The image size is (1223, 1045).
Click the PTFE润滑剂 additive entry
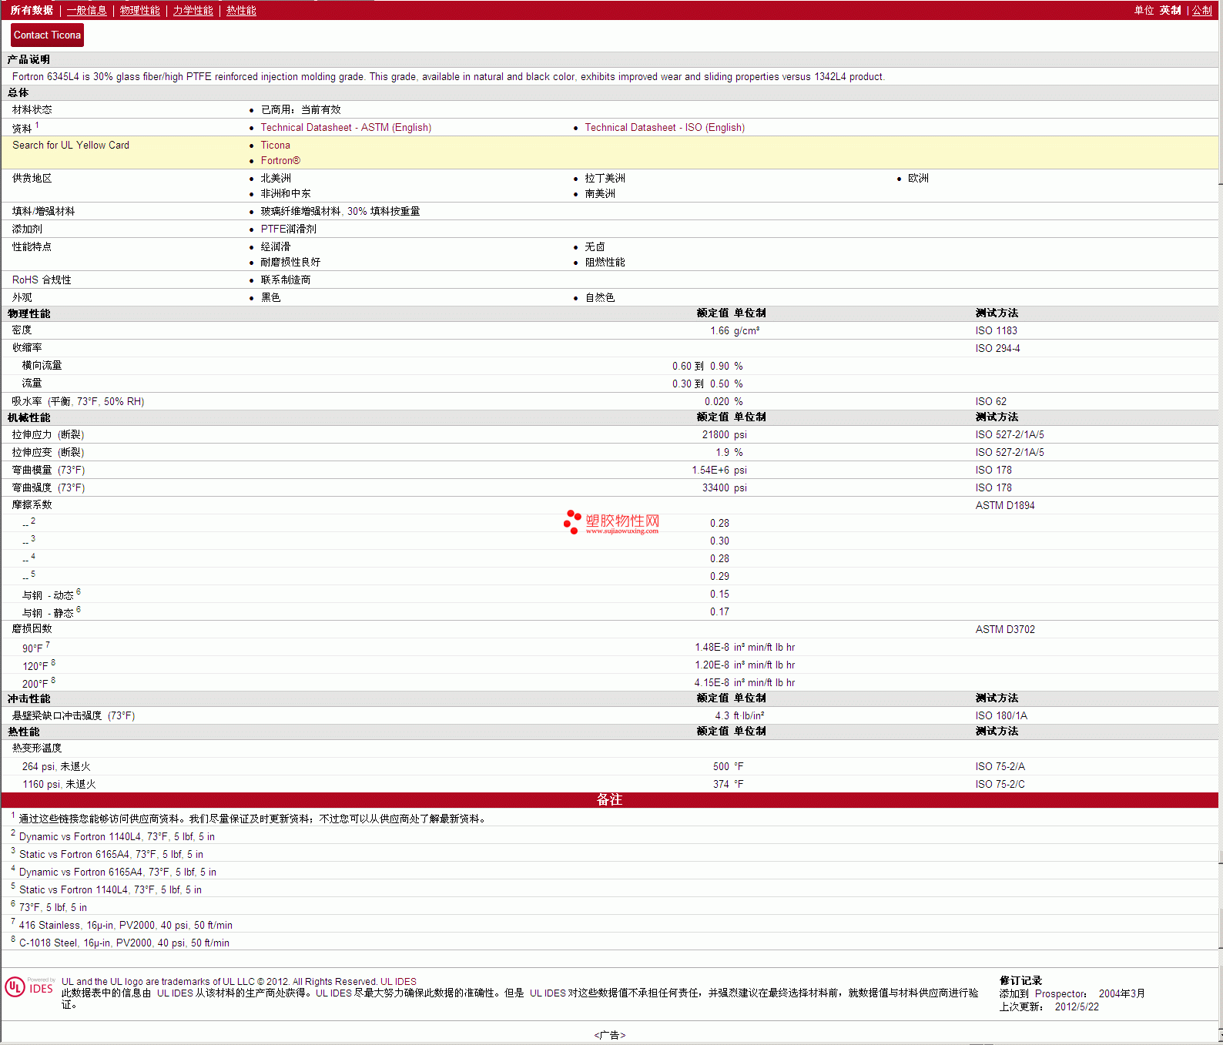coord(288,229)
